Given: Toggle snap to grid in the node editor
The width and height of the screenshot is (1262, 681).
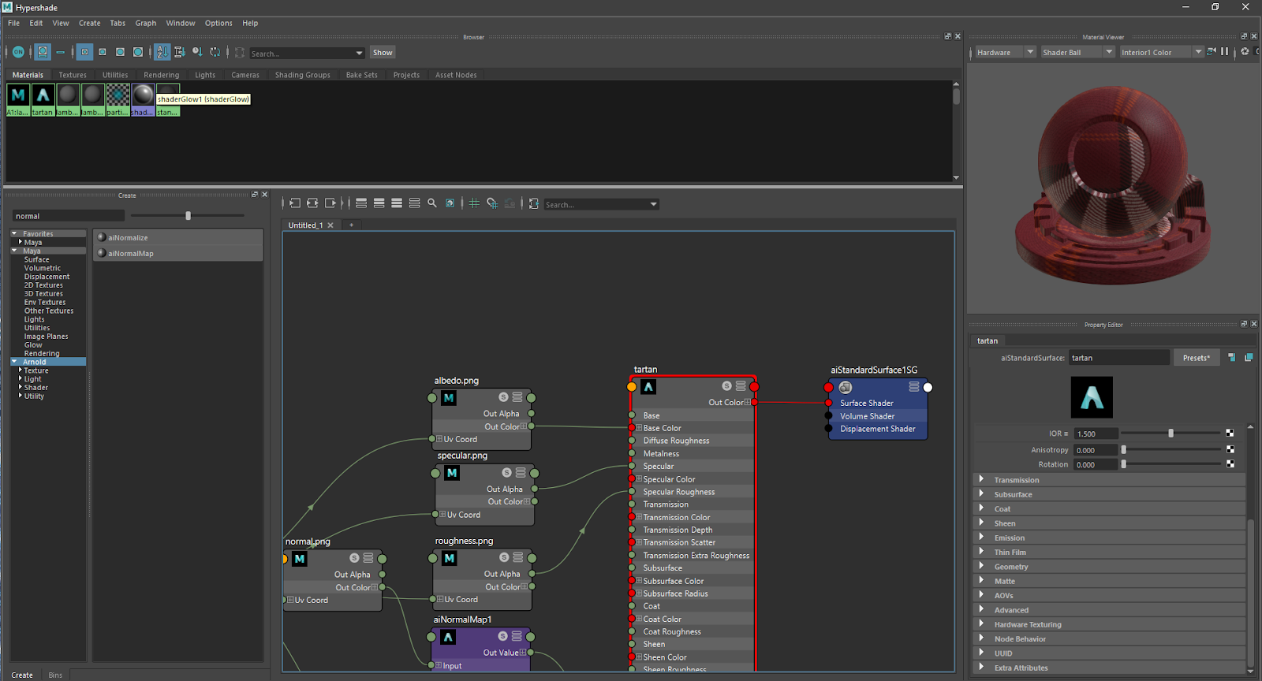Looking at the screenshot, I should (x=492, y=203).
